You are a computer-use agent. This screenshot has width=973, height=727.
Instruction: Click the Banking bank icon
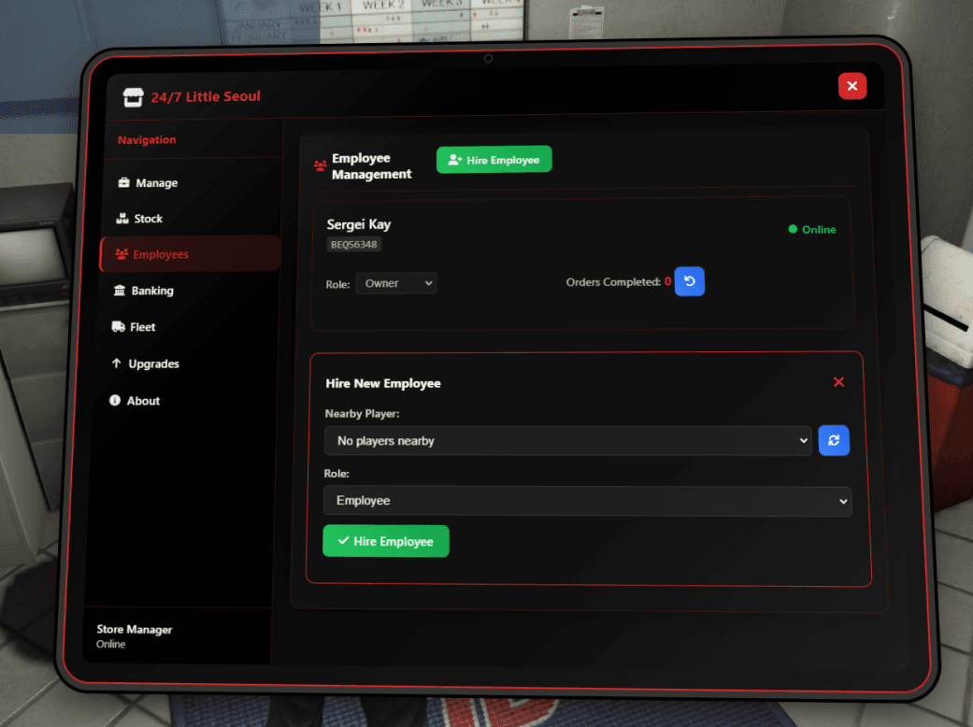(x=122, y=291)
